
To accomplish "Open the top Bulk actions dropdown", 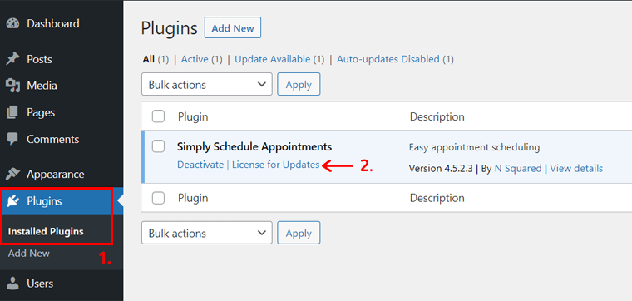I will coord(207,84).
